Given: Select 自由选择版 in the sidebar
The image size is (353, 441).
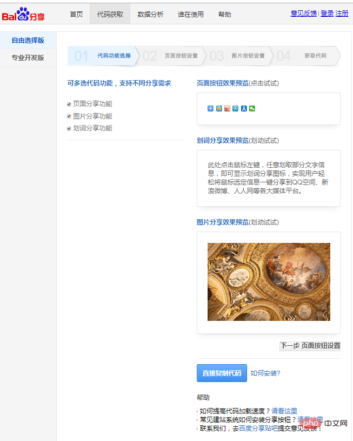Looking at the screenshot, I should click(x=28, y=41).
